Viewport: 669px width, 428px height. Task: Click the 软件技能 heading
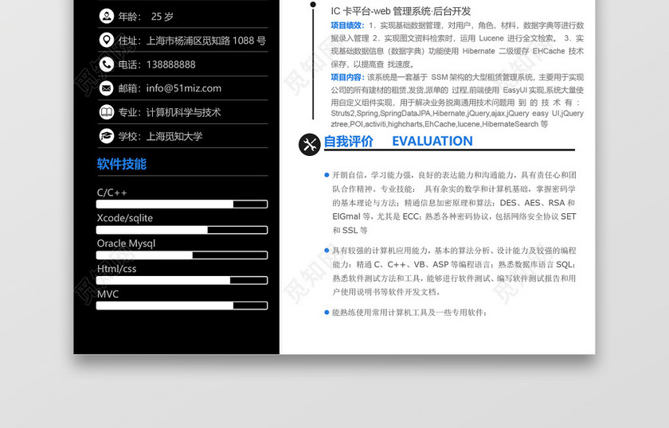click(122, 164)
